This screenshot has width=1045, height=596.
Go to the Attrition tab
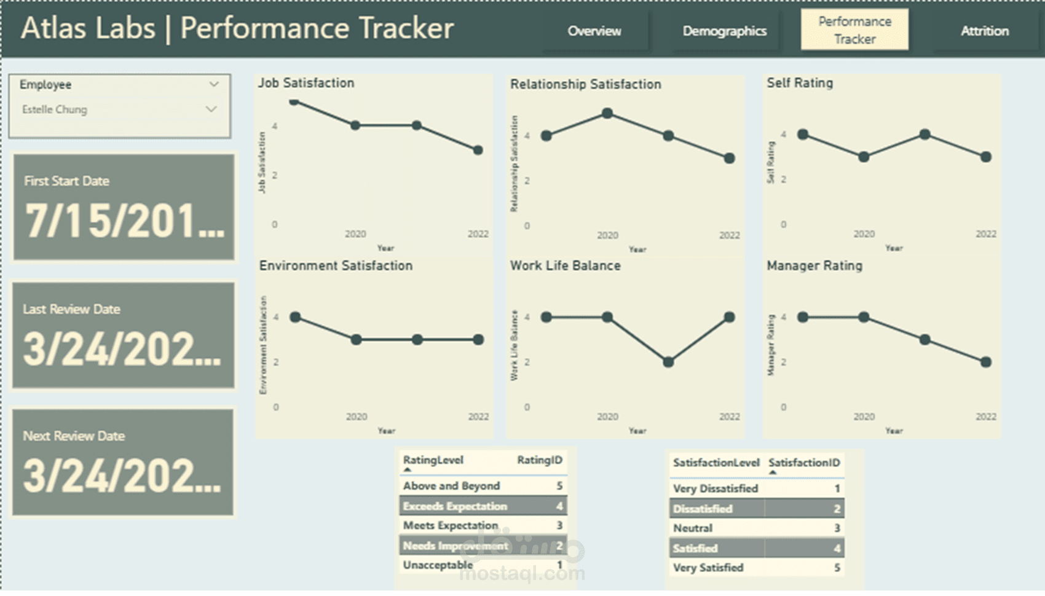985,31
